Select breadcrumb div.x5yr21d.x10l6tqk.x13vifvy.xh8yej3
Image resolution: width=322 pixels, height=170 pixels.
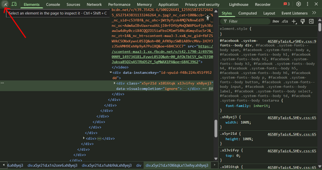[177, 165]
